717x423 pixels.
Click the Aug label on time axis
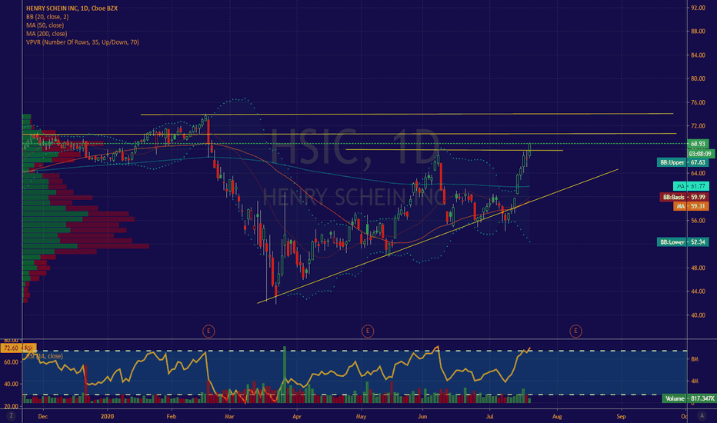pos(557,416)
